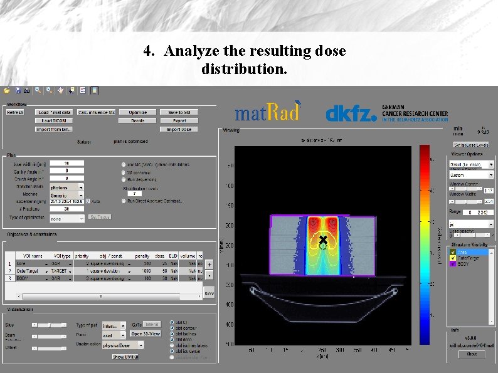Click the bixel width input field

pyautogui.click(x=67, y=163)
